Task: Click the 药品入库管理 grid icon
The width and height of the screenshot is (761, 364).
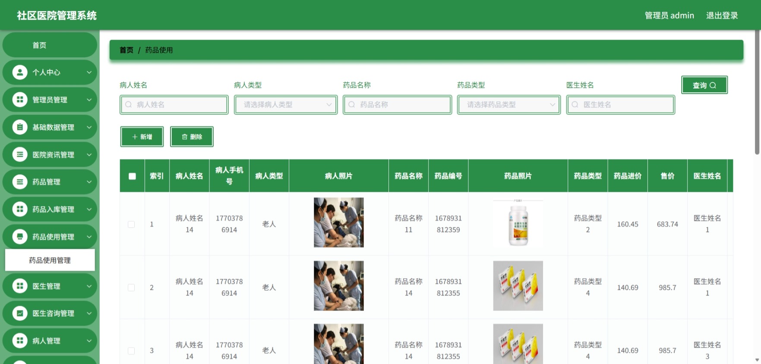Action: tap(19, 209)
